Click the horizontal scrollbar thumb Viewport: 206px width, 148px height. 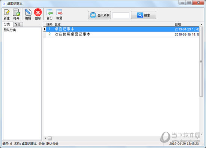[x=50, y=138]
